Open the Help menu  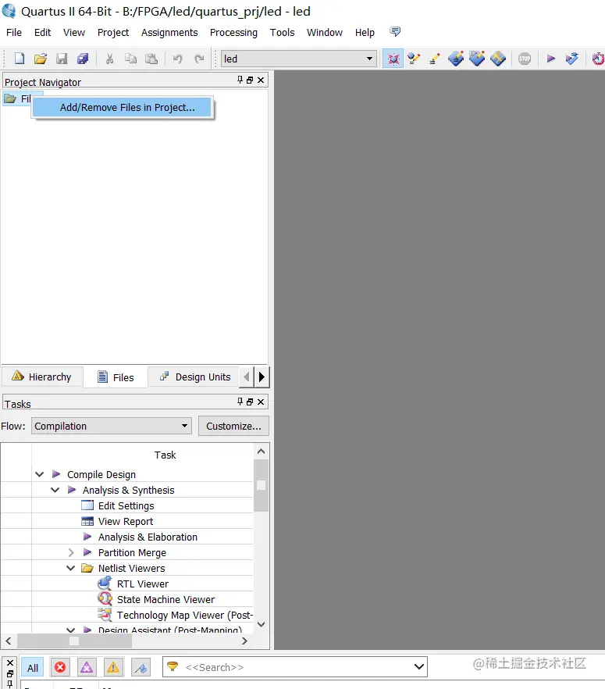365,33
